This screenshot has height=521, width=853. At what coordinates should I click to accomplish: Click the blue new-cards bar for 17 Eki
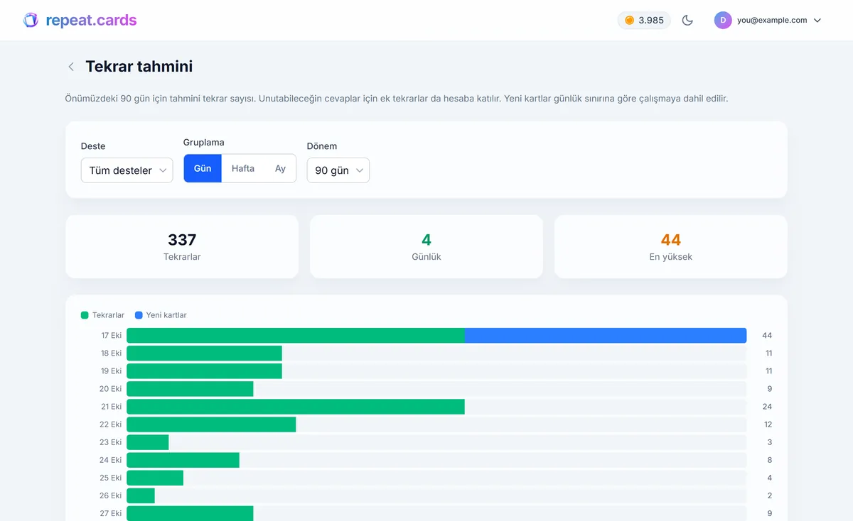(606, 335)
